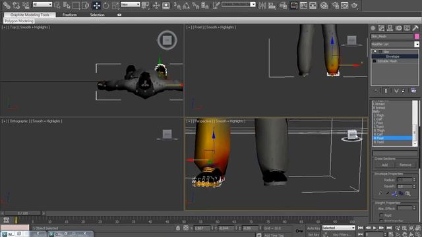Enable the Rigid checkbox
The width and height of the screenshot is (422, 237).
point(381,215)
